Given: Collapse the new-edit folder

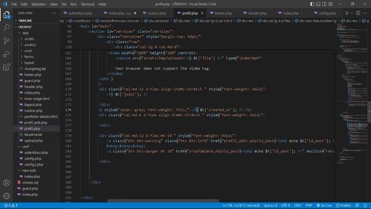Looking at the screenshot, I should (29, 171).
